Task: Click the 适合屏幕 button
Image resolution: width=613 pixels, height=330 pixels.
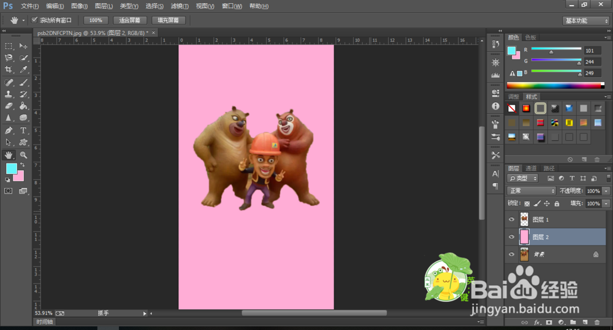Action: click(x=130, y=20)
